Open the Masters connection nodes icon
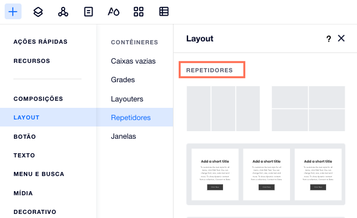This screenshot has height=218, width=357. [63, 12]
